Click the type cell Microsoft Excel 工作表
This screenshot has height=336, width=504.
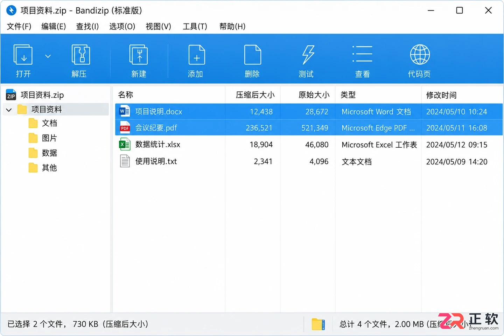[x=379, y=145]
